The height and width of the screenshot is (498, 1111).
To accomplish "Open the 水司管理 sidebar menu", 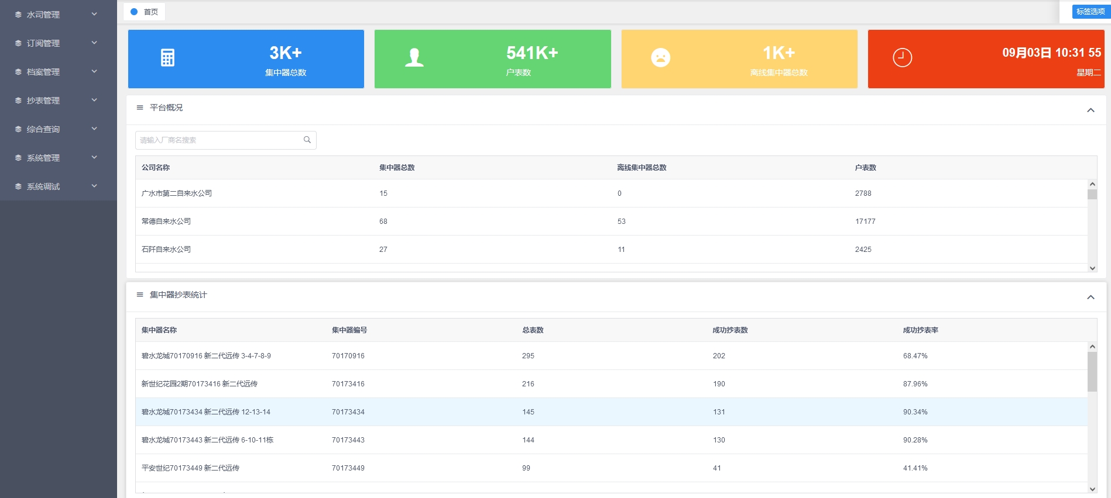I will [x=59, y=15].
